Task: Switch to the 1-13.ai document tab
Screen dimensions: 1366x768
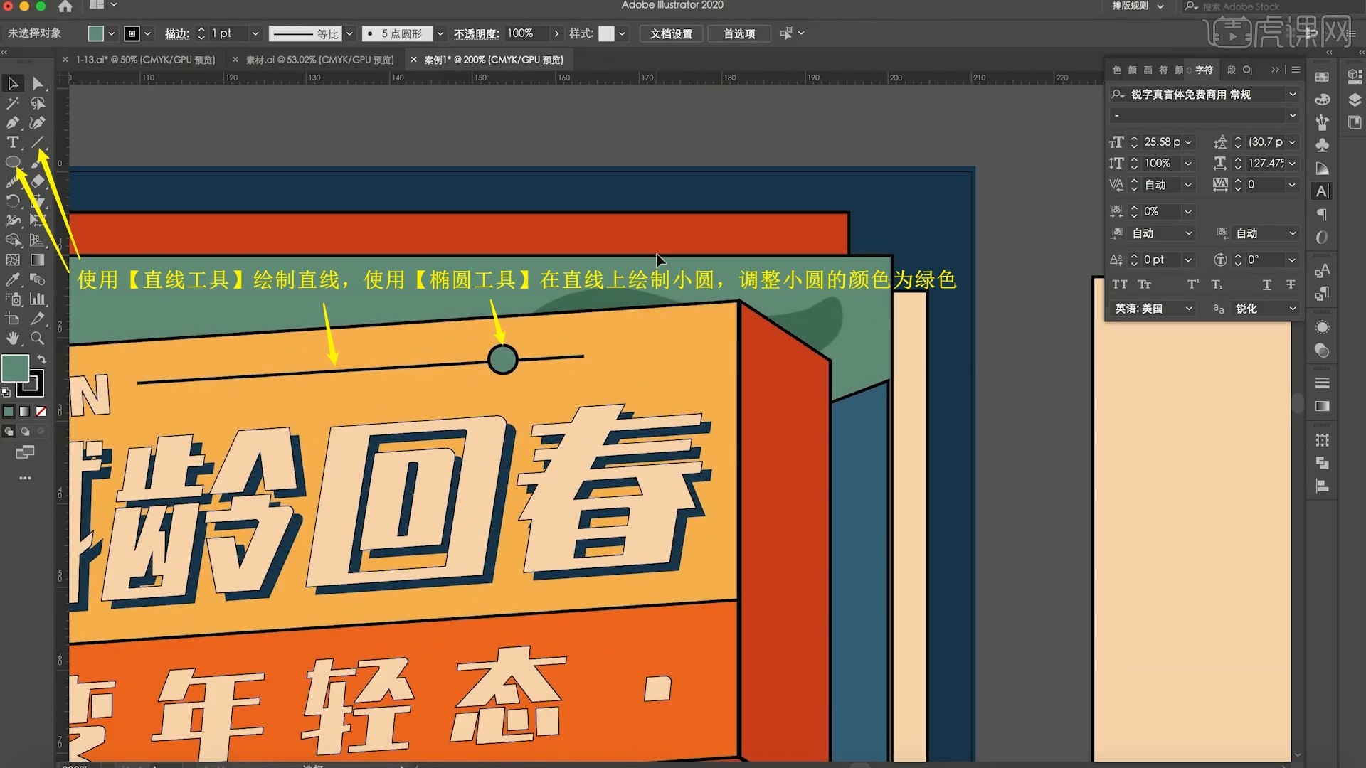Action: [145, 60]
